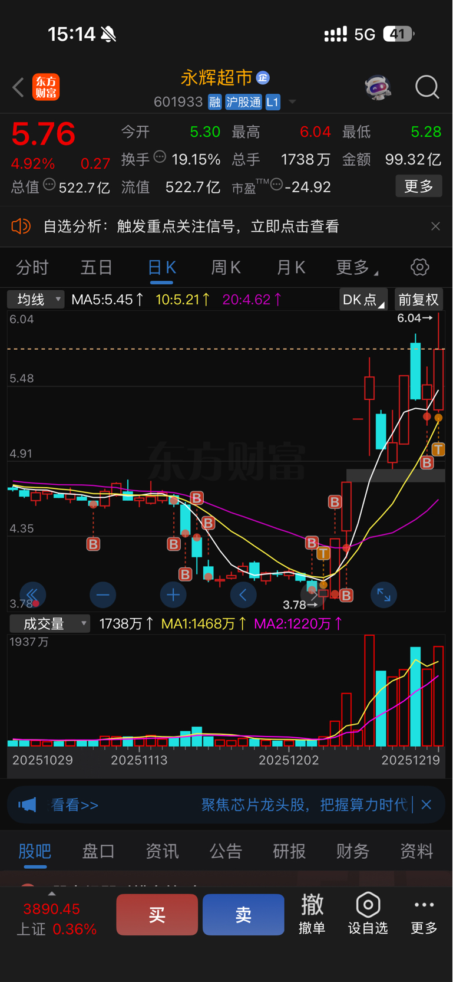
Task: Tap 更多 button beside 市盈
Action: pos(419,186)
